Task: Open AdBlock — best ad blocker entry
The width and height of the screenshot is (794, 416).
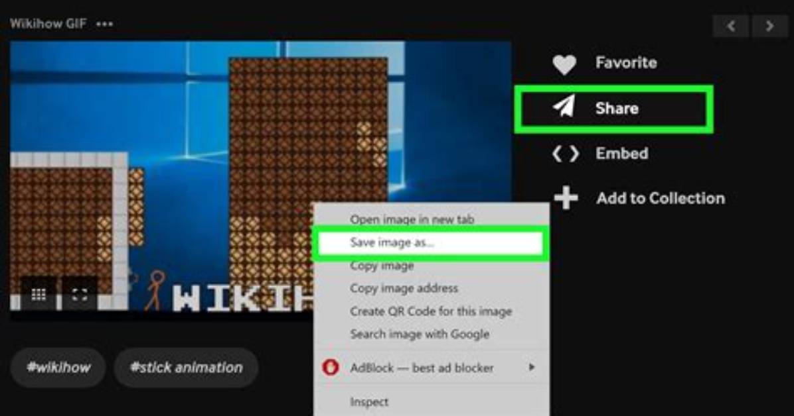Action: click(x=431, y=368)
